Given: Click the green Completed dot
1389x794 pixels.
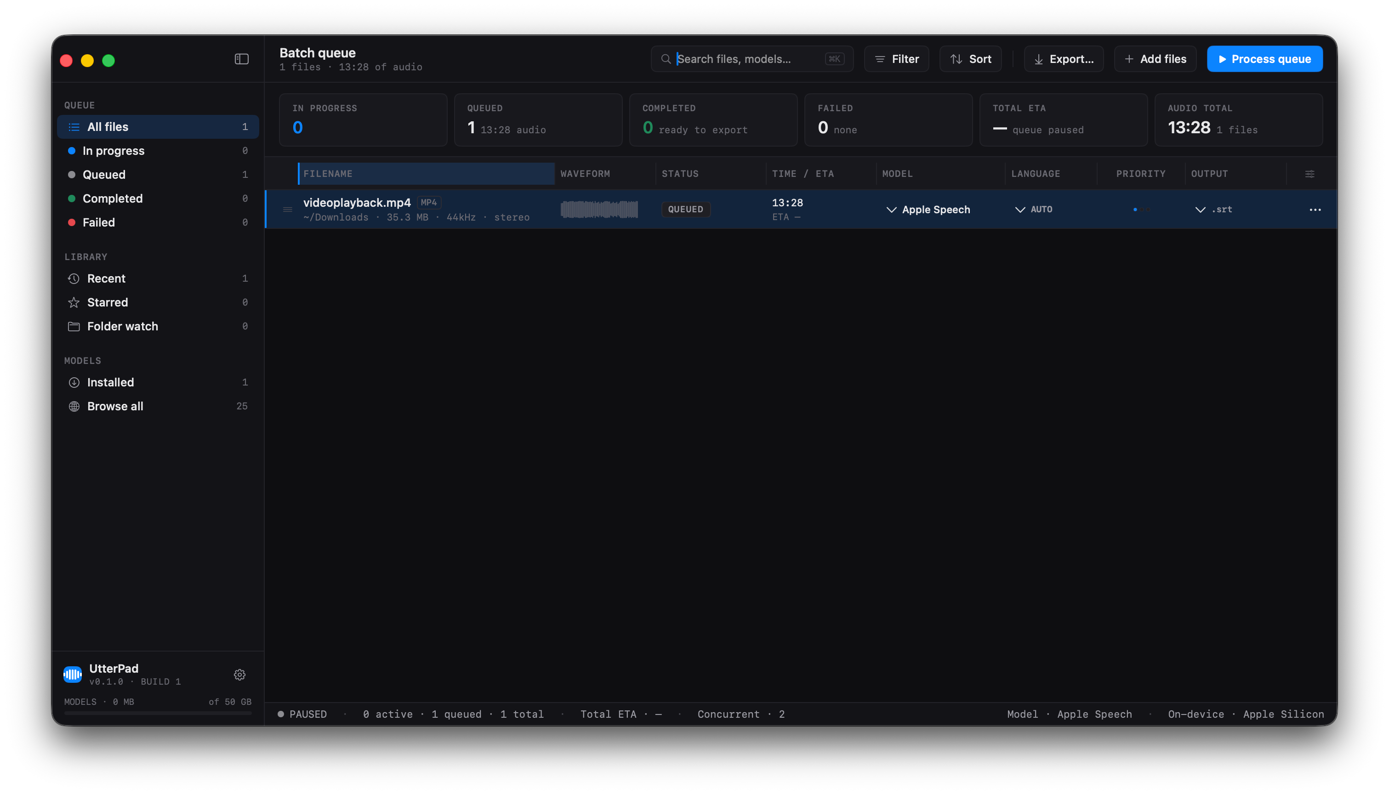Looking at the screenshot, I should 71,198.
